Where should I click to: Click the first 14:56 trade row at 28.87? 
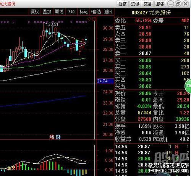(152, 147)
